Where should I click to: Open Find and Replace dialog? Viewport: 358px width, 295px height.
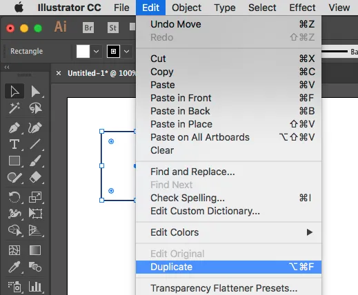tap(228, 172)
